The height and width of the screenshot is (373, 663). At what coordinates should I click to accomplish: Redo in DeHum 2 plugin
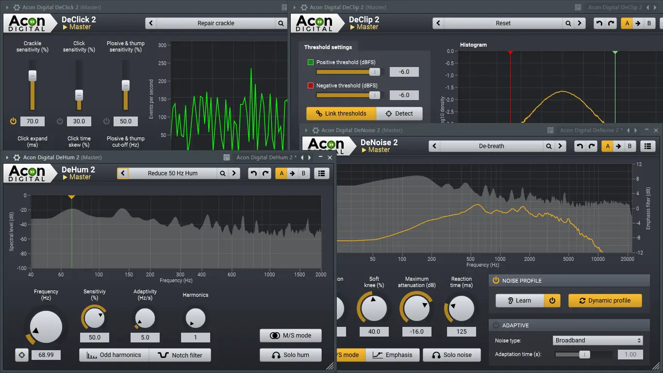(265, 173)
